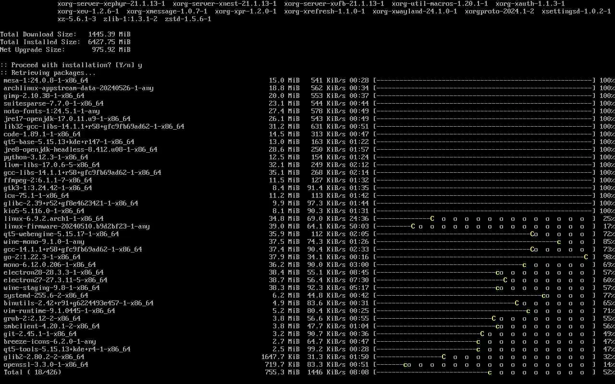The image size is (615, 384).
Task: Click the ffmpeg-2:6.1.1-7-x86_64 package name
Action: coord(48,180)
